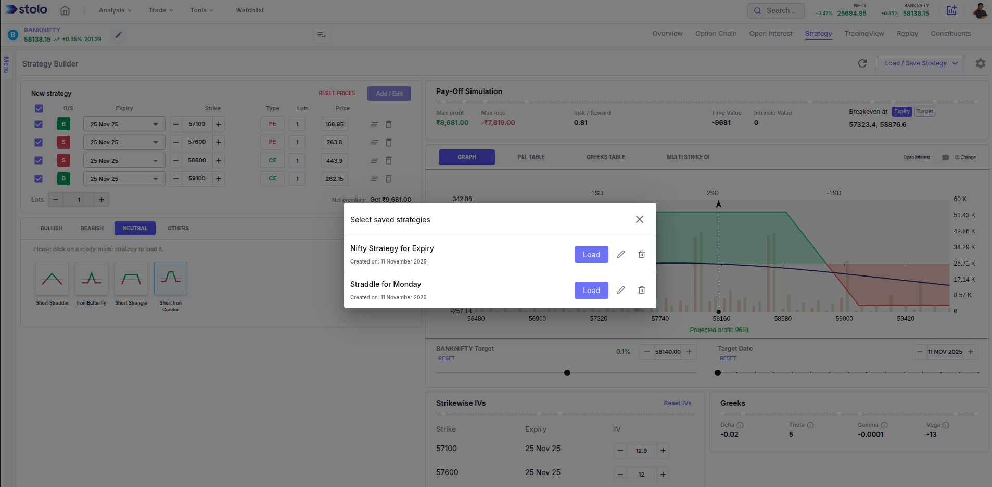Toggle the select-all legs checkbox
Viewport: 992px width, 487px height.
(x=39, y=109)
